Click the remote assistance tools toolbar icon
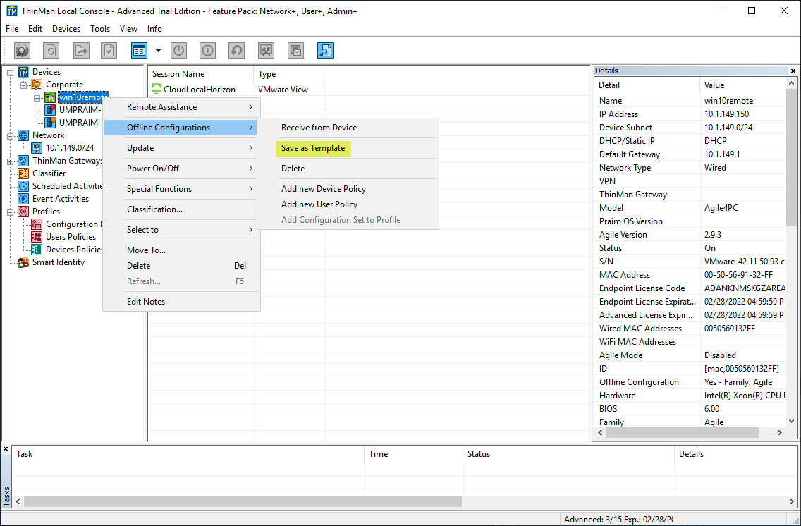 pyautogui.click(x=266, y=51)
